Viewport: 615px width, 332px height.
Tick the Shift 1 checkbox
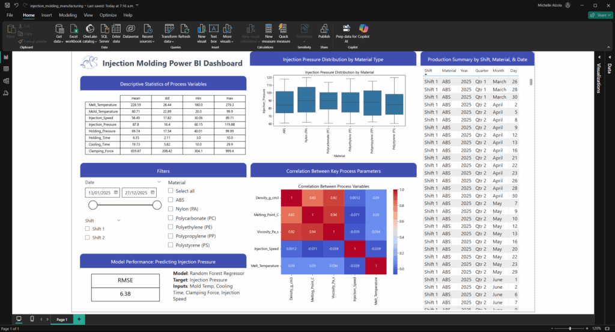(88, 229)
